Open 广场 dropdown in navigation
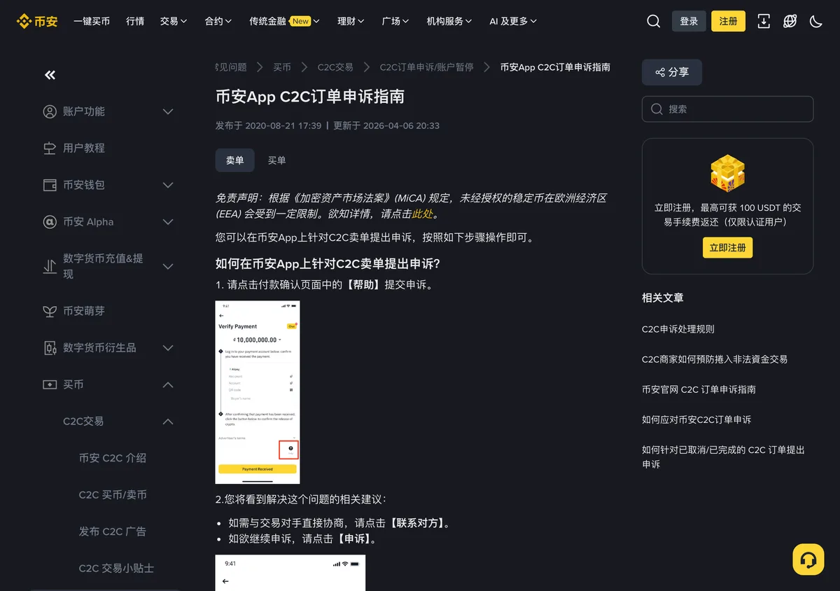This screenshot has width=840, height=591. coord(395,21)
